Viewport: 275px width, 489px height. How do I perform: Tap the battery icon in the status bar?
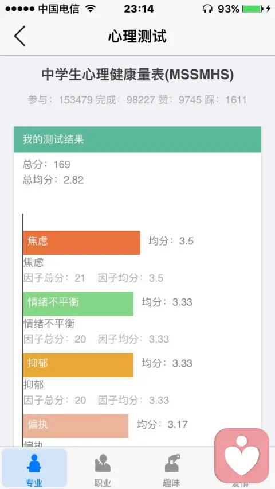pyautogui.click(x=252, y=9)
